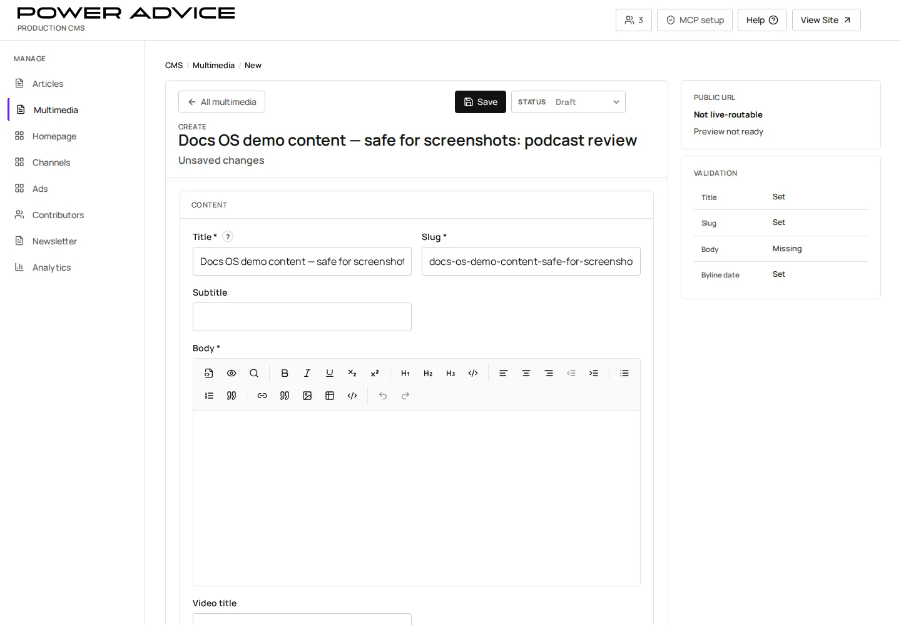The height and width of the screenshot is (625, 901).
Task: Click quote icon beside numbered list icon
Action: point(232,396)
